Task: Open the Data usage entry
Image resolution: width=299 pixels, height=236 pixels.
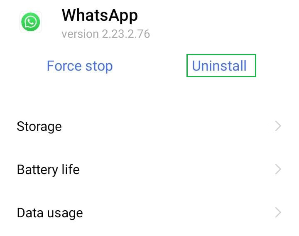Action: pos(149,213)
